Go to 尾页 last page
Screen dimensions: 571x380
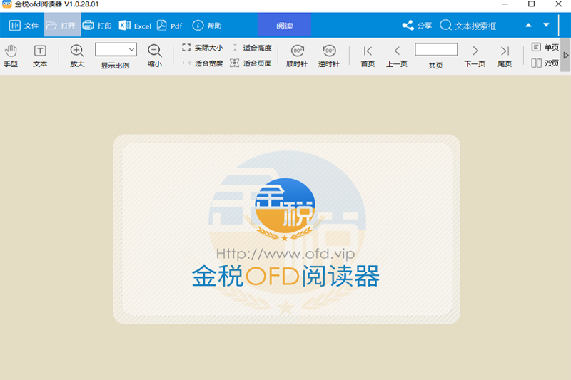(x=505, y=56)
